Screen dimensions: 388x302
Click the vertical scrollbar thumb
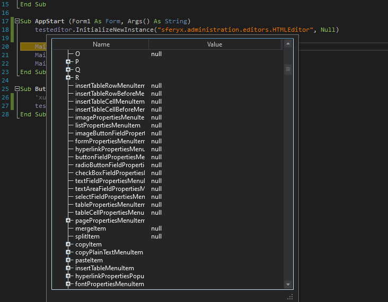pos(288,69)
